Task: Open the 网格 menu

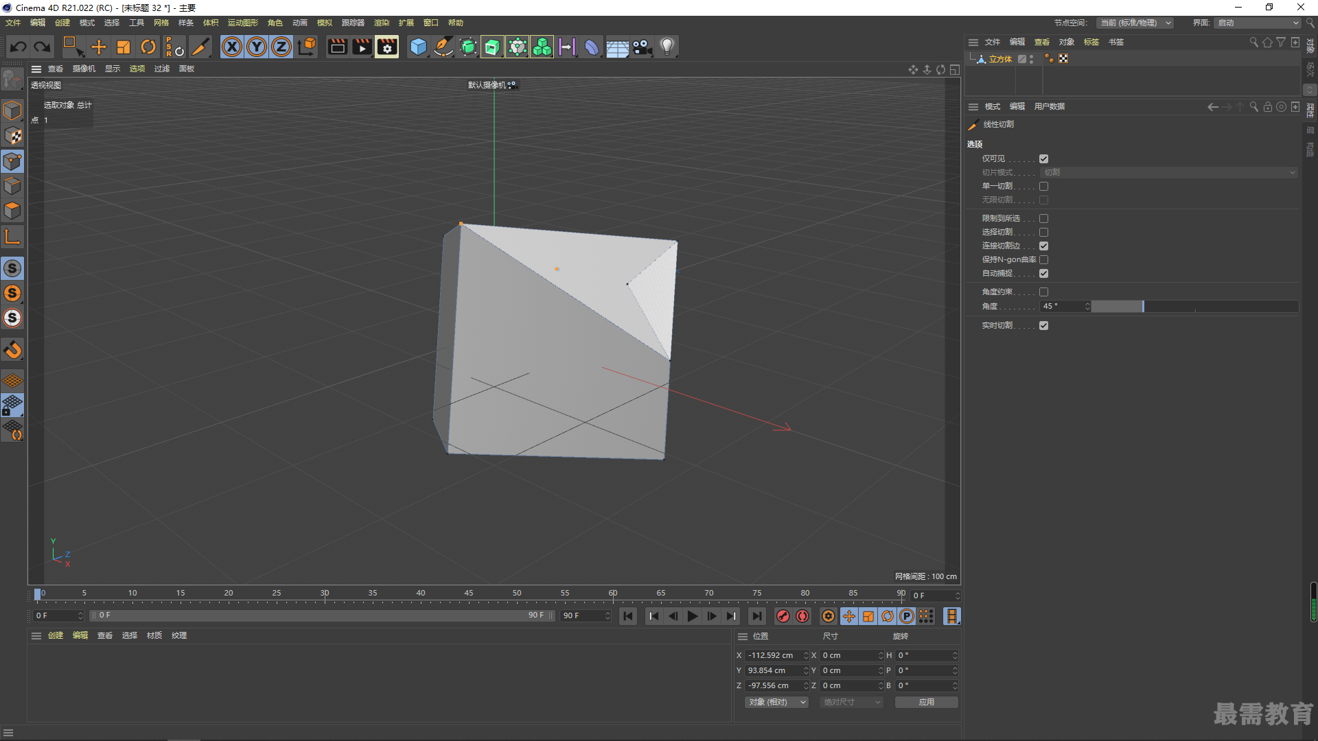Action: pos(161,23)
